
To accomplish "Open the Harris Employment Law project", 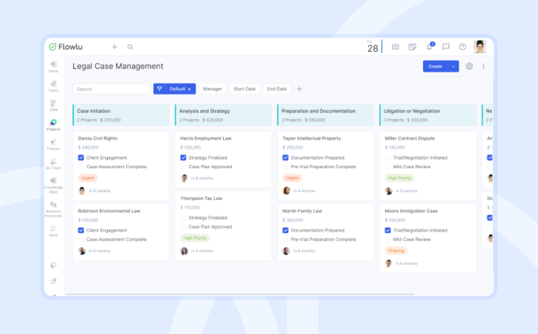I will 206,138.
